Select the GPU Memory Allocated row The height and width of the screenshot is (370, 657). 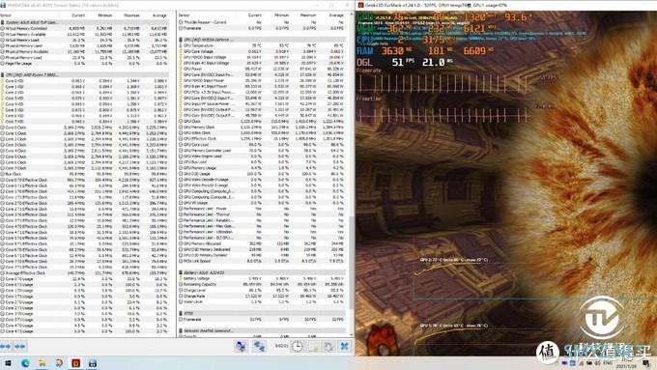pyautogui.click(x=262, y=243)
